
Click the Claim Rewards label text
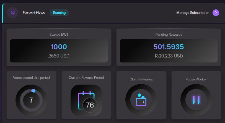point(141,79)
